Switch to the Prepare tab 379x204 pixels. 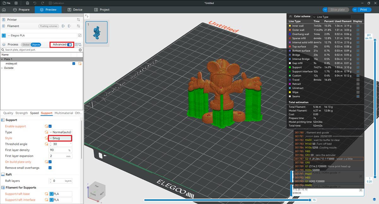click(21, 10)
